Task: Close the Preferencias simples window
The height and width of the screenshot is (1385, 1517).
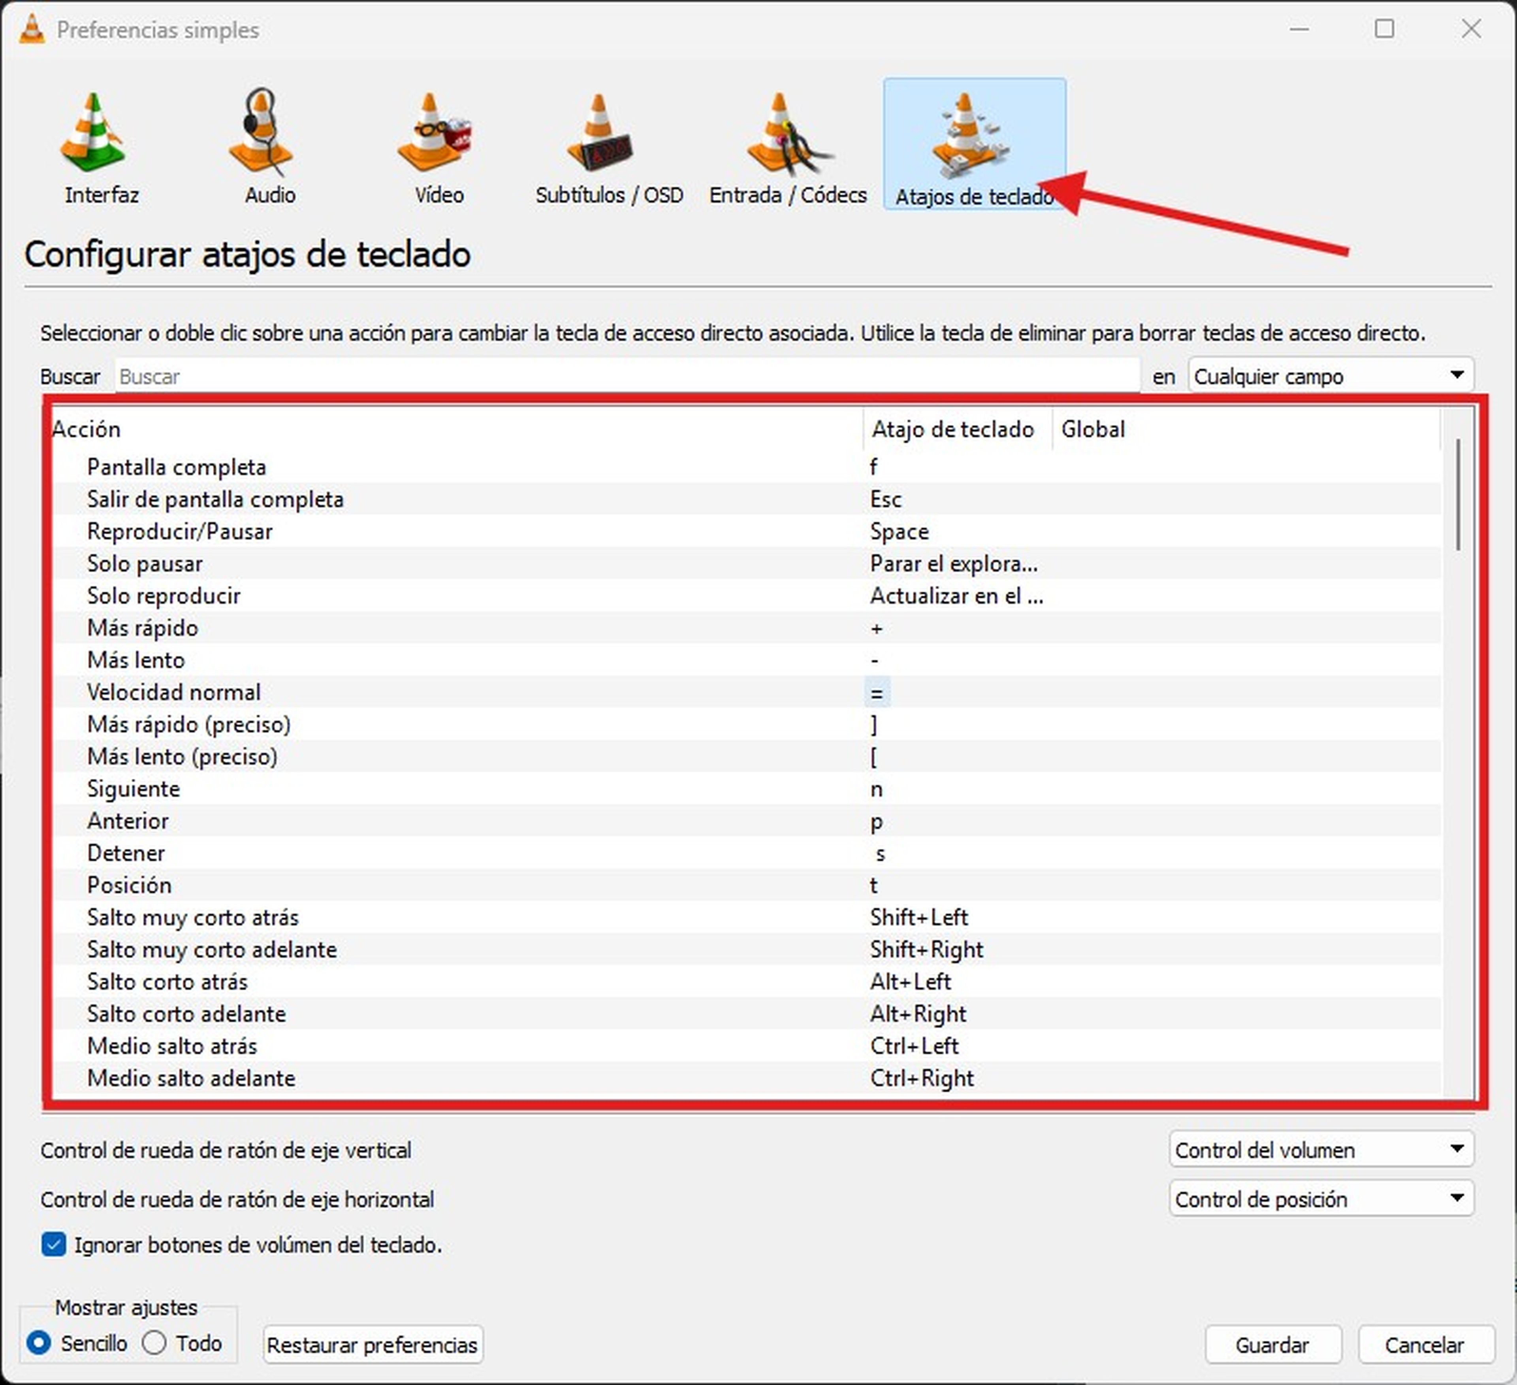Action: point(1471,28)
